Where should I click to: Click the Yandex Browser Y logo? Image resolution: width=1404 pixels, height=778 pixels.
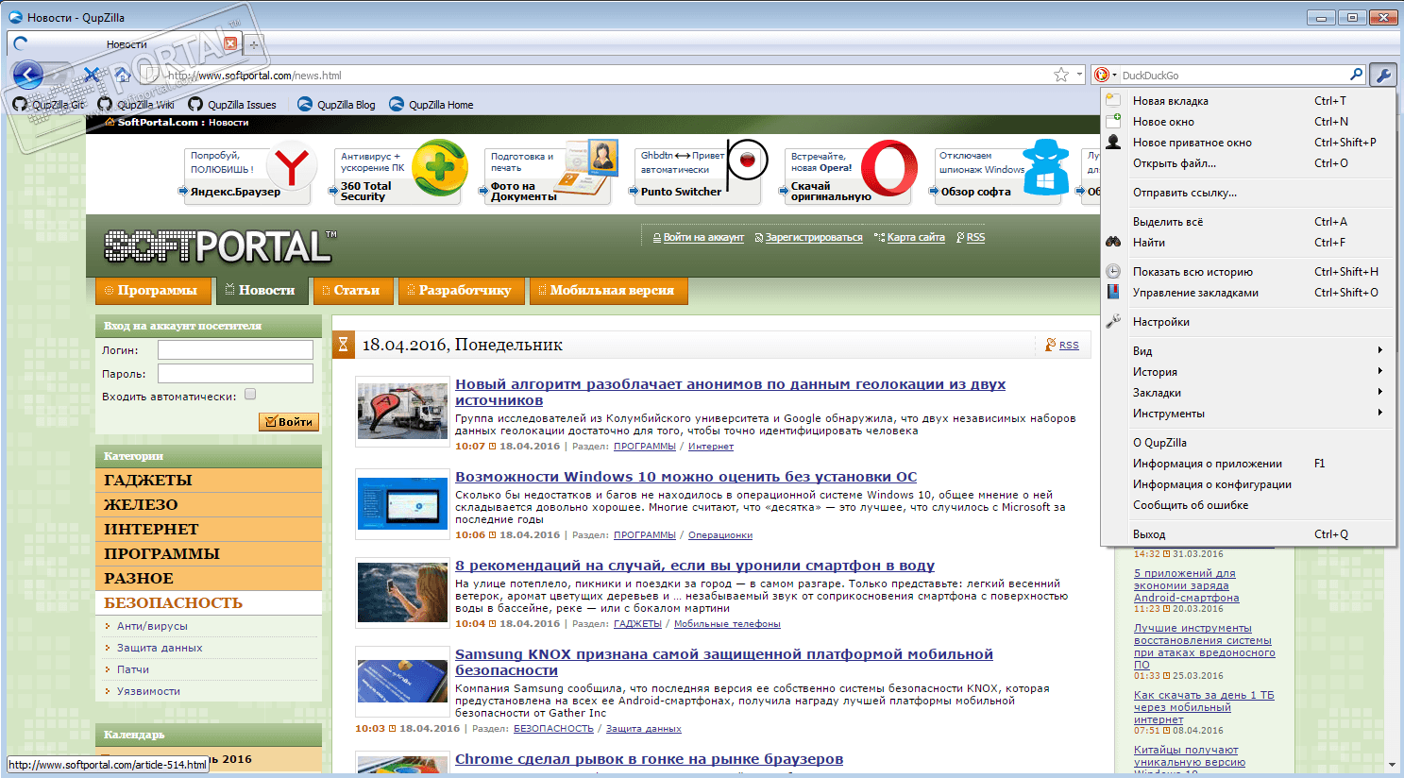point(291,167)
